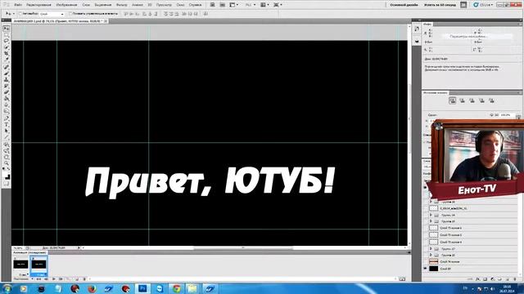Select the Eyedropper tool
The height and width of the screenshot is (294, 524).
(x=7, y=60)
